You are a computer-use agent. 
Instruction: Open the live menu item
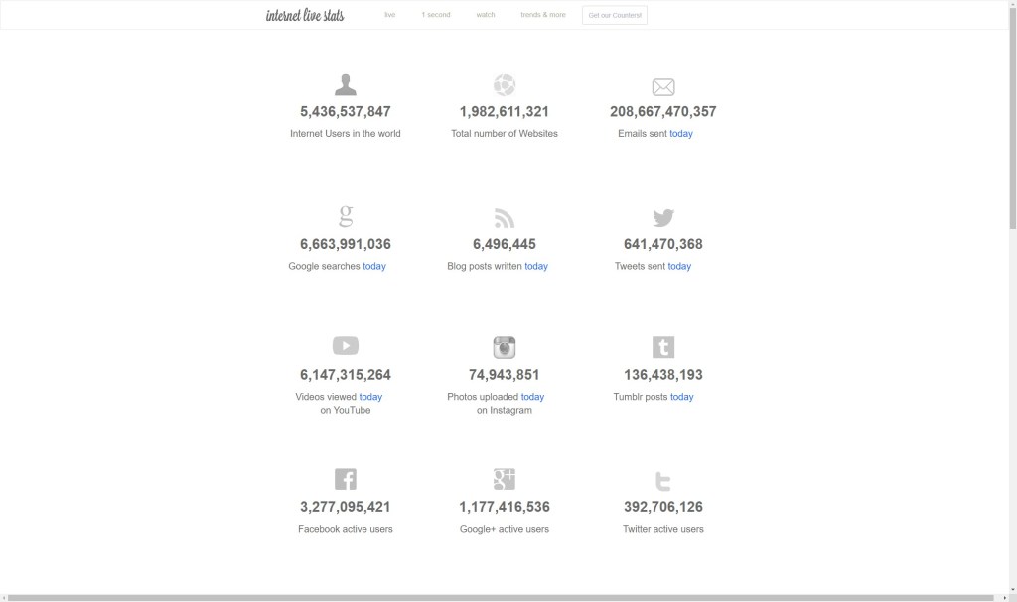(389, 14)
